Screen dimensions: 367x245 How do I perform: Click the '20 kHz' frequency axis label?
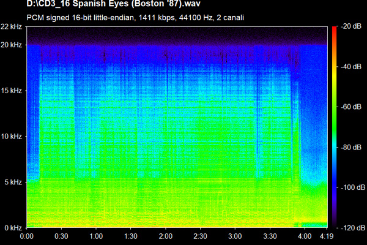click(11, 45)
